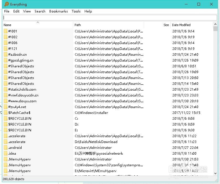Click the 2018/7/30 21:53 date cell

point(185,159)
